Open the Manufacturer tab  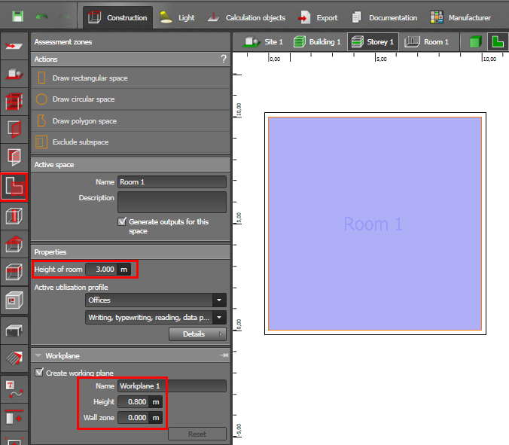(x=460, y=17)
